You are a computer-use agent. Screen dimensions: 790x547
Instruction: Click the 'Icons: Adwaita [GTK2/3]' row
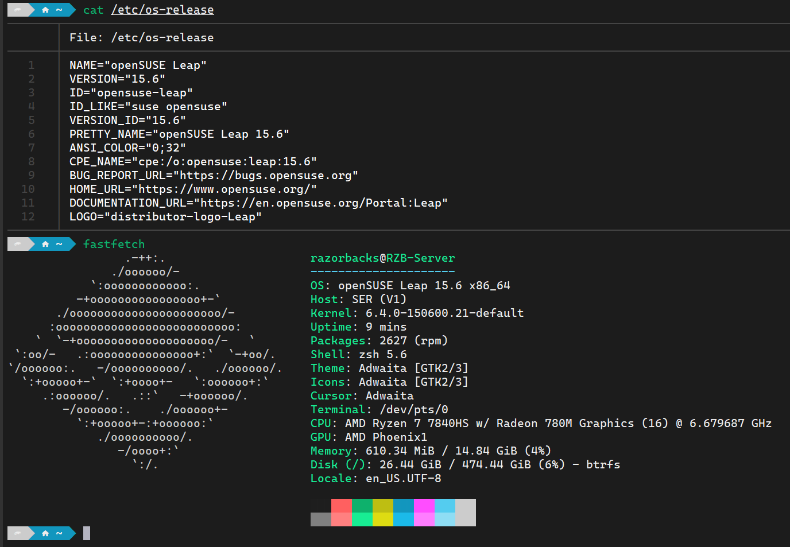390,382
